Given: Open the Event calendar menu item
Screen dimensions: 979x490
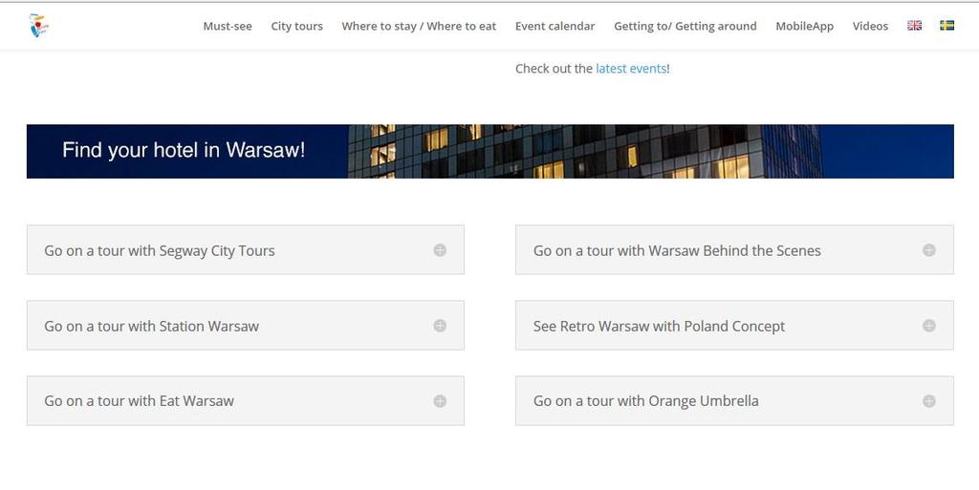Looking at the screenshot, I should tap(555, 26).
